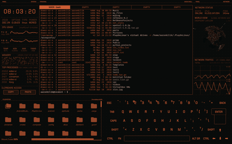232x144 pixels.
Task: Open the .dbus folder
Action: (65, 120)
